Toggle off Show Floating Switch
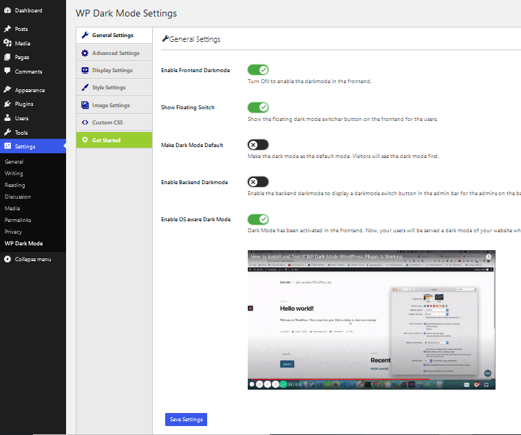This screenshot has height=435, width=521. click(258, 107)
